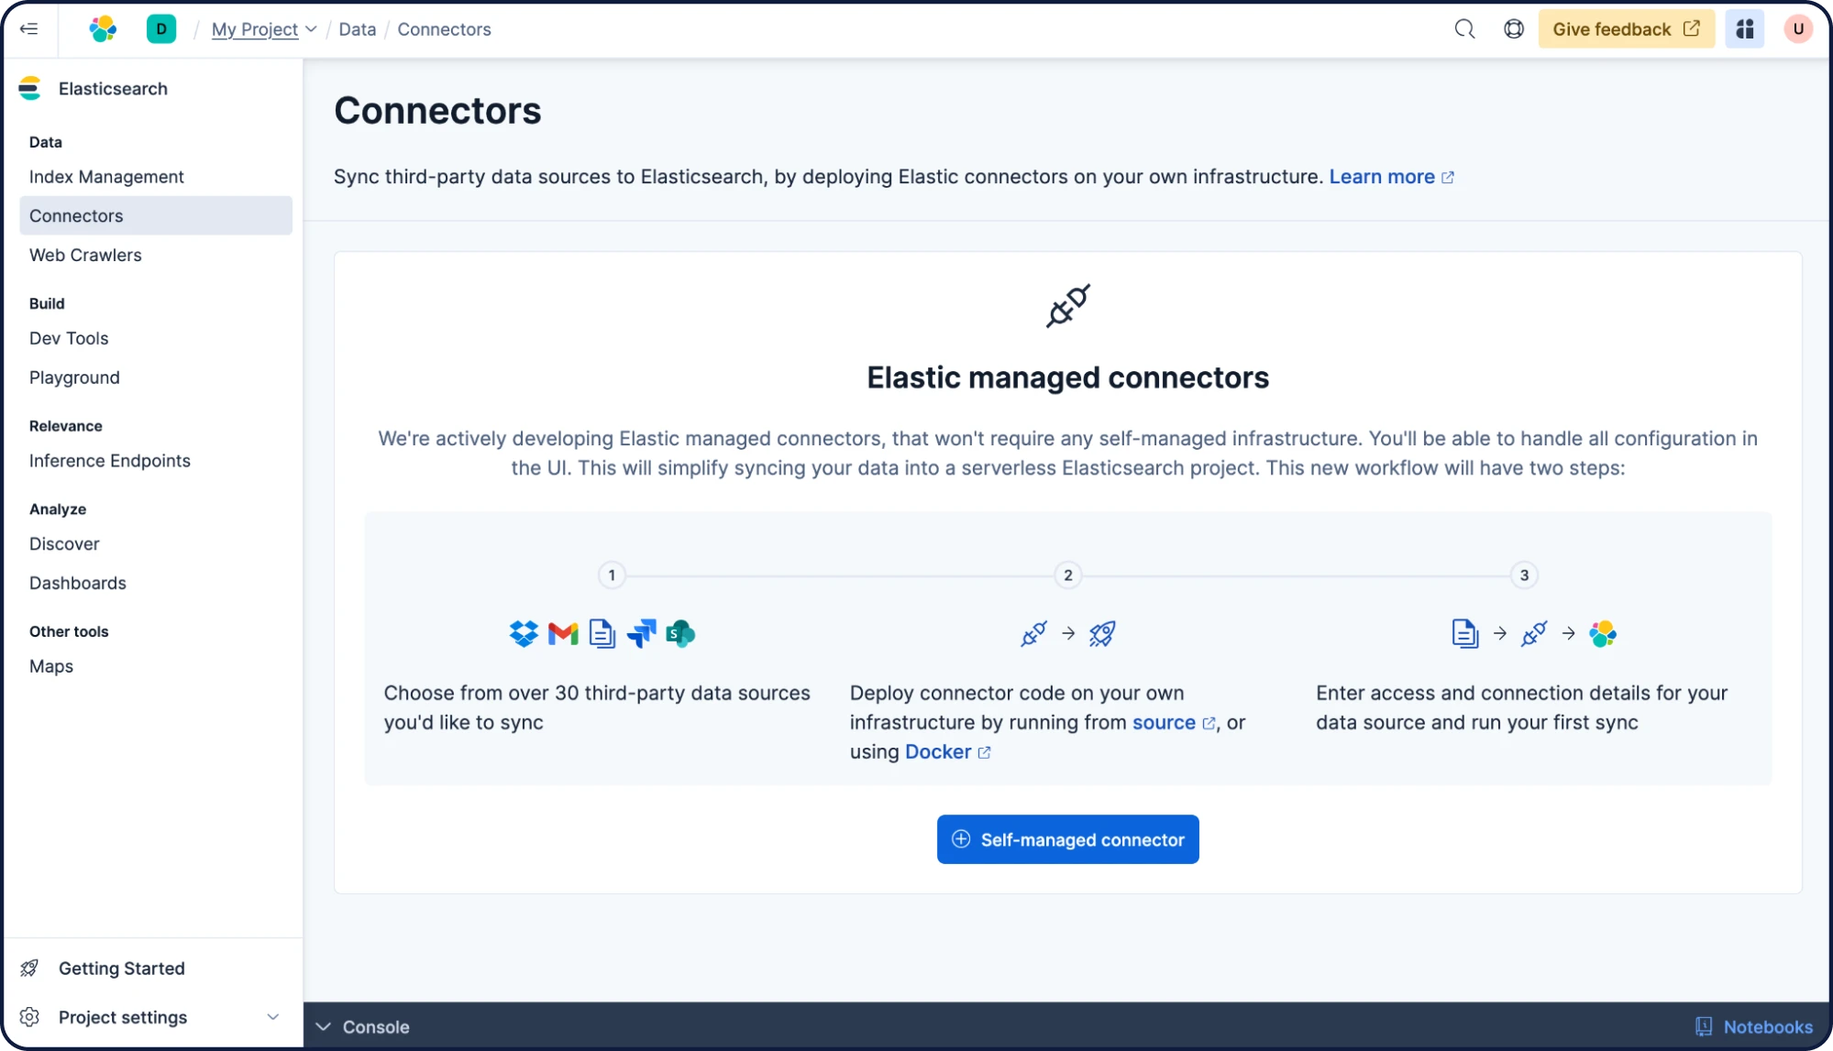
Task: Collapse the side navigation menu icon
Action: click(29, 29)
